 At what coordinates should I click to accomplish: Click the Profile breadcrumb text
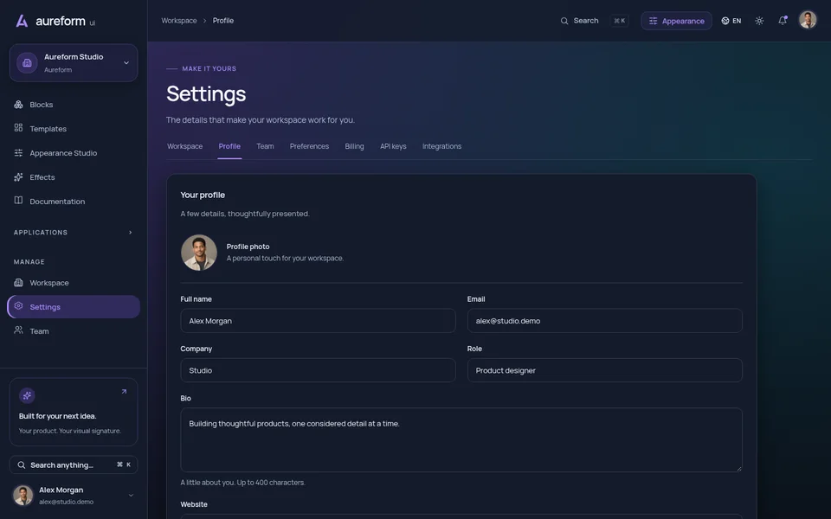[223, 21]
